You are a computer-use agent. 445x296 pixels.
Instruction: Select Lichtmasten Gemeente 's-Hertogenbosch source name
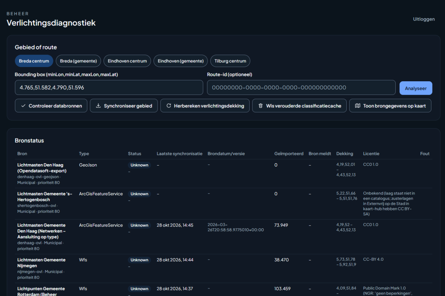point(45,197)
